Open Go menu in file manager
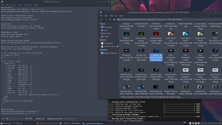 click(x=116, y=16)
